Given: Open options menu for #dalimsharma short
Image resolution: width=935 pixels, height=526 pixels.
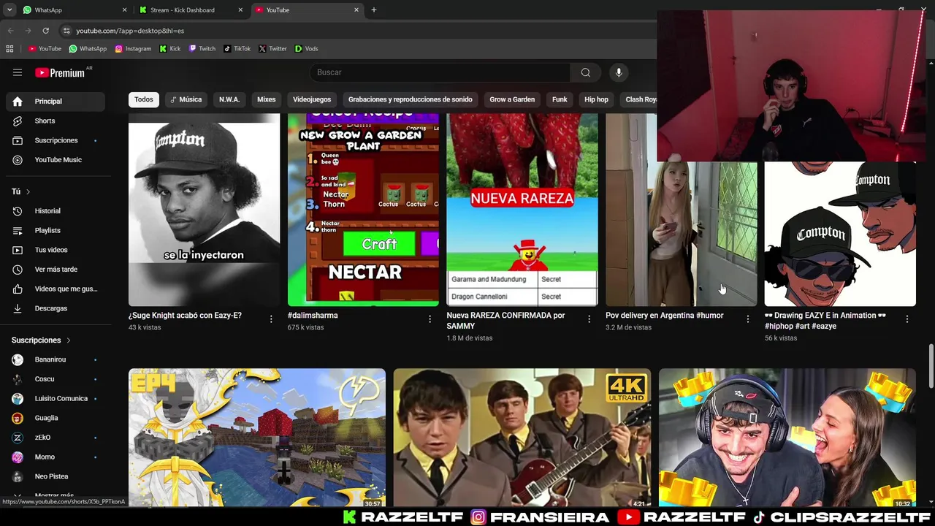Looking at the screenshot, I should pyautogui.click(x=430, y=319).
